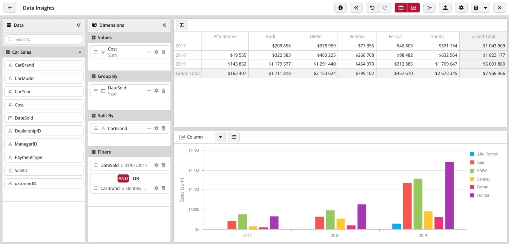Image resolution: width=509 pixels, height=244 pixels.
Task: Collapse the Values section
Action: [94, 37]
